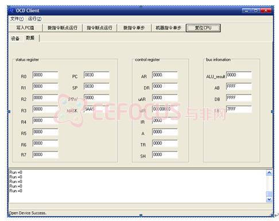Screen dimensions: 279x221
Task: Click the R1 register field
Action: point(45,86)
